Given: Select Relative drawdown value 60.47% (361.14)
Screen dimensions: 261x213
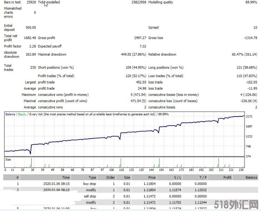Looking at the screenshot, I should 244,55.
